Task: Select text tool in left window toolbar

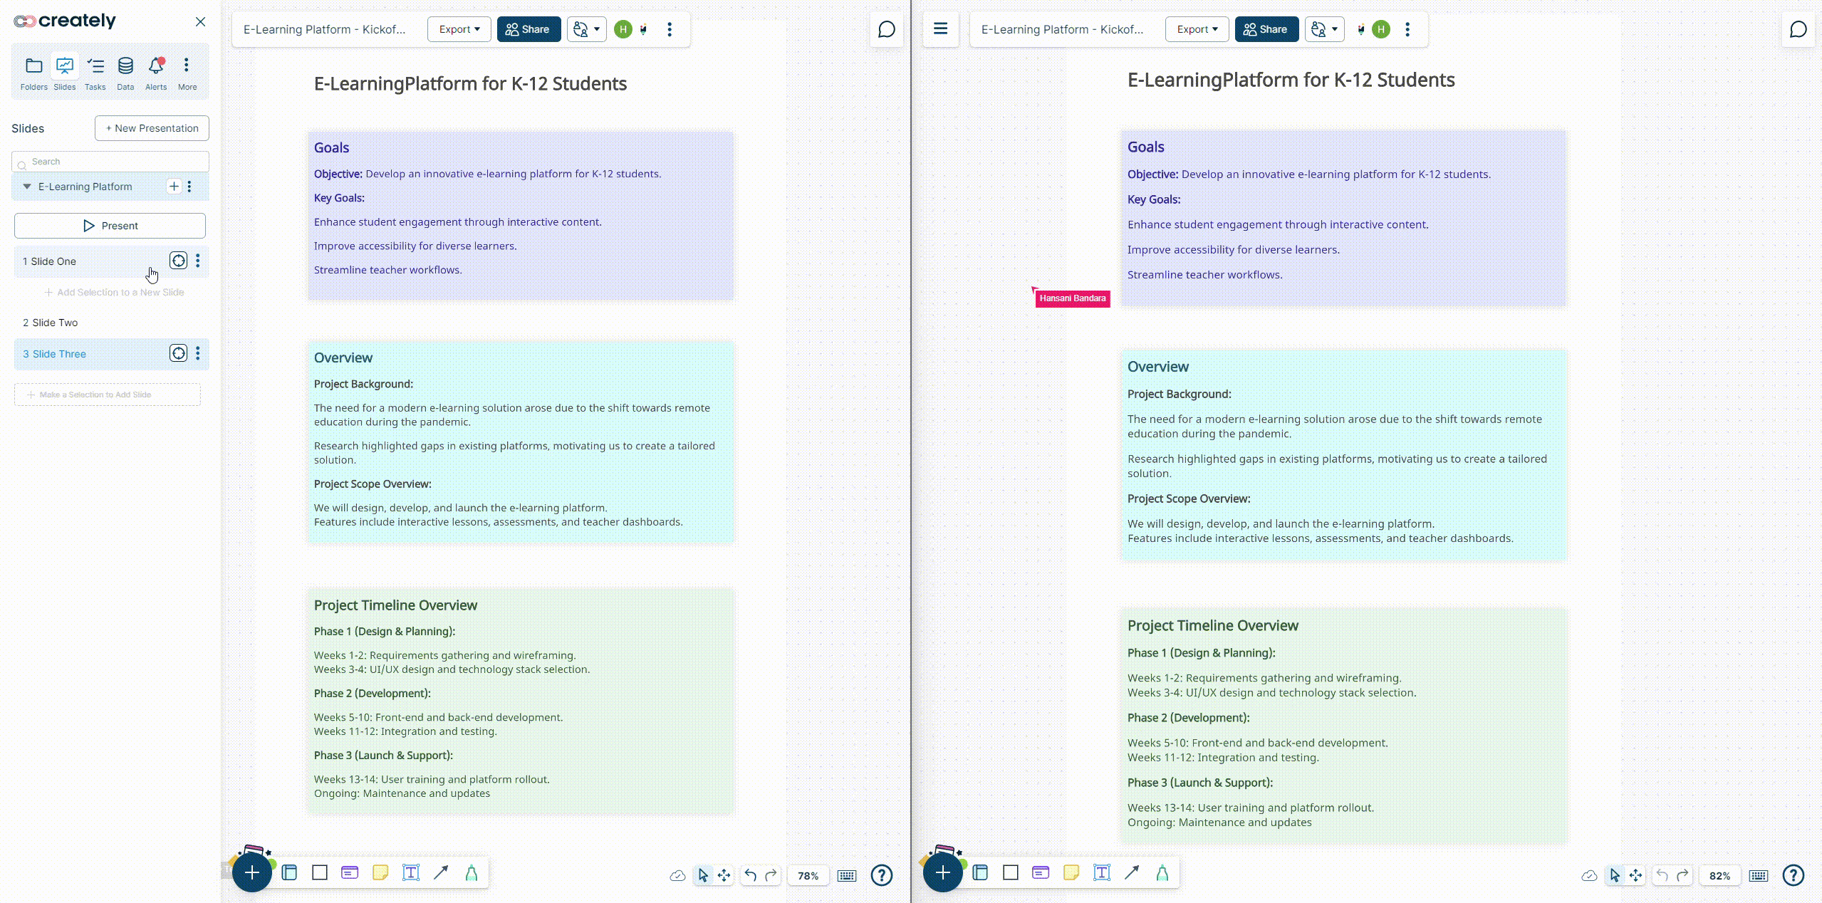Action: (x=411, y=872)
